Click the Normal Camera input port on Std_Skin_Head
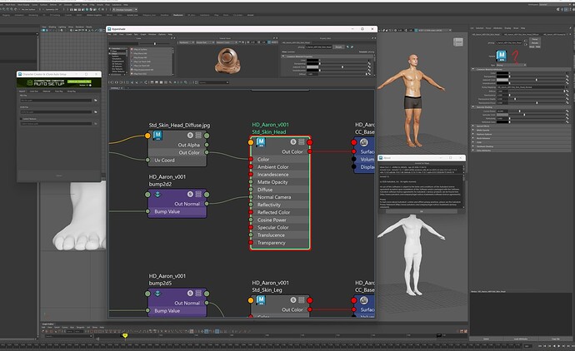The height and width of the screenshot is (351, 575). (251, 197)
